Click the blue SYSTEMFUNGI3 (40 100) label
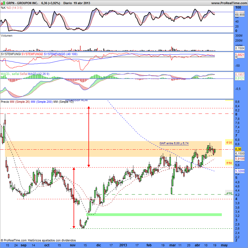This screenshot has height=248, width=248. pos(61,54)
